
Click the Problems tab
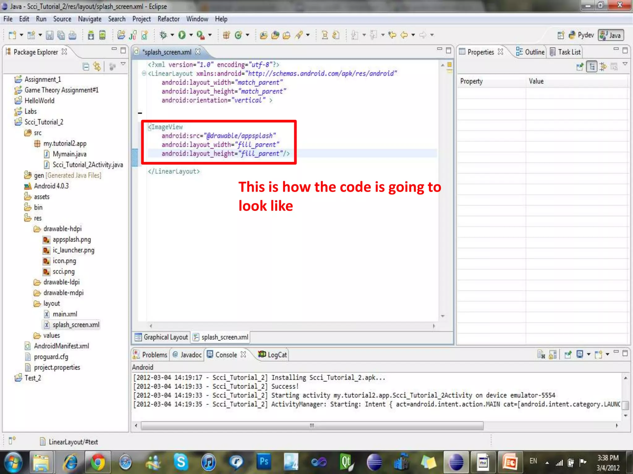pos(150,355)
